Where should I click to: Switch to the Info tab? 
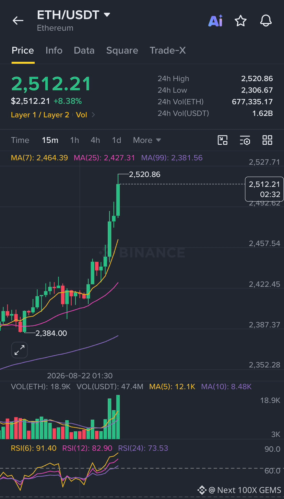[x=54, y=51]
